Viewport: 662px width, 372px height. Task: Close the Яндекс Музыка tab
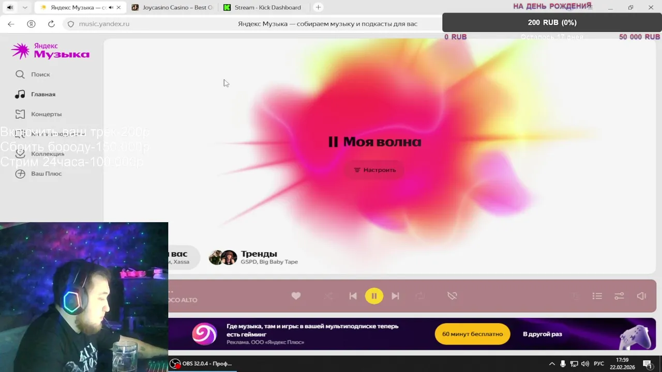(x=118, y=8)
